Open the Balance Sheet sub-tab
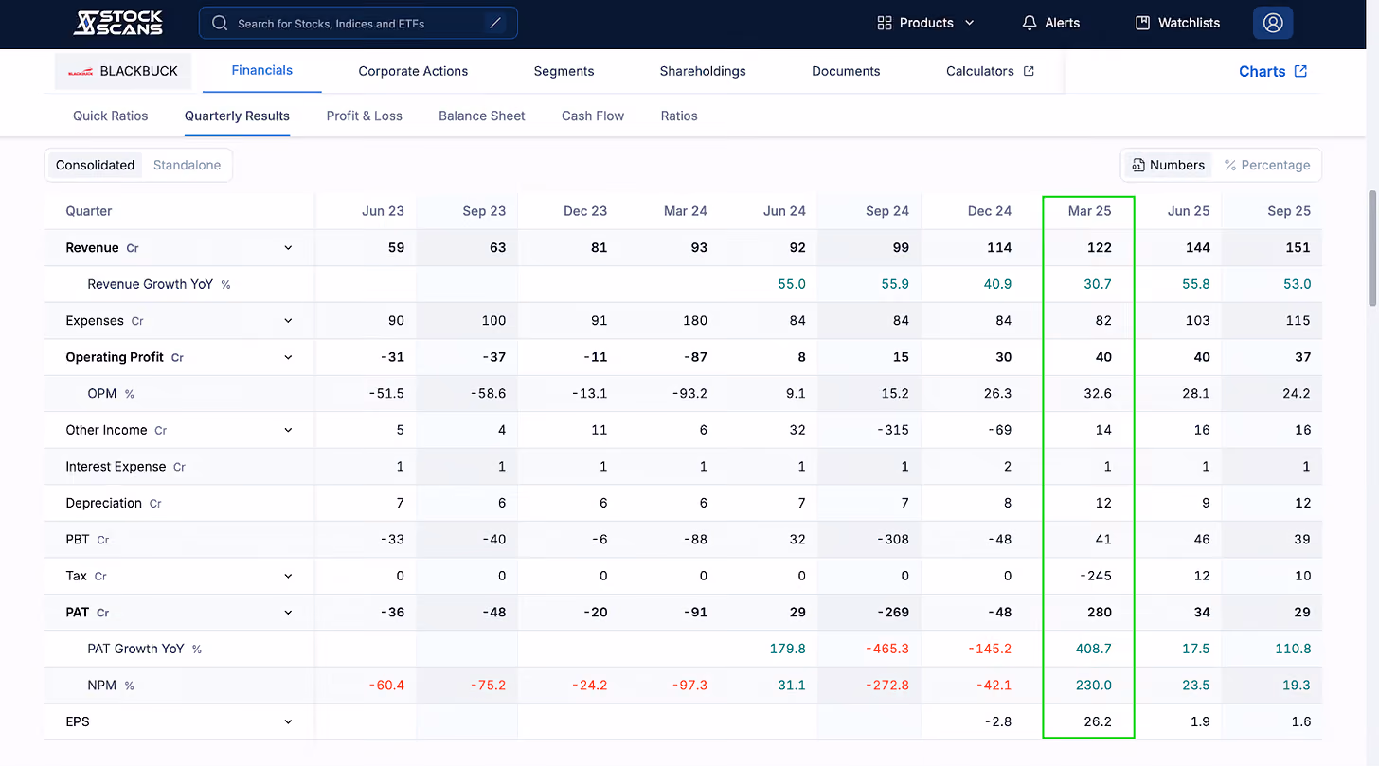The width and height of the screenshot is (1379, 766). pos(481,116)
